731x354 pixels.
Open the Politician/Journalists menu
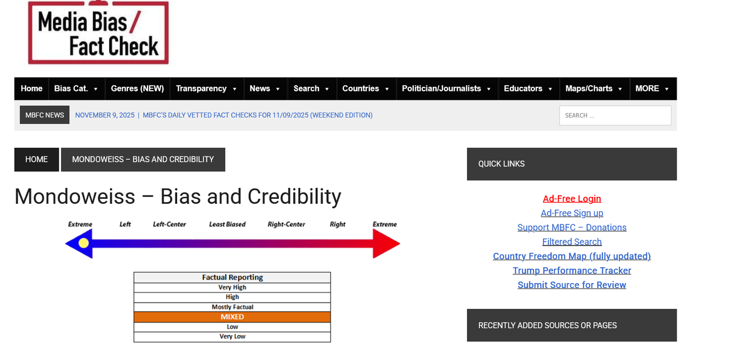[x=447, y=88]
